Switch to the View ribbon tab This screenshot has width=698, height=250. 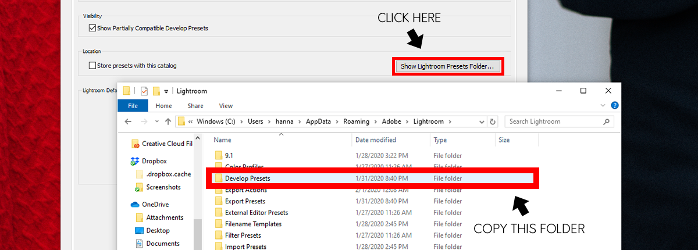[226, 106]
